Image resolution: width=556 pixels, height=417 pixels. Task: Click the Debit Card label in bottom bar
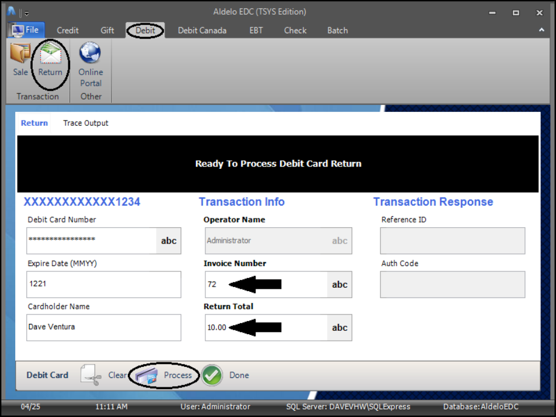(x=47, y=375)
